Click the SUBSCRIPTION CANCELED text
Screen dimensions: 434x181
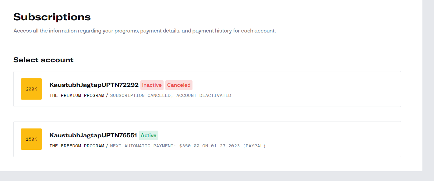[140, 95]
